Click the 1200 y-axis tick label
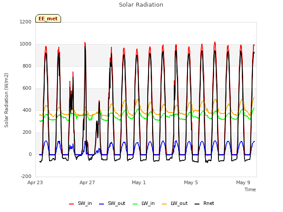Image resolution: width=283 pixels, height=212 pixels. coord(26,22)
